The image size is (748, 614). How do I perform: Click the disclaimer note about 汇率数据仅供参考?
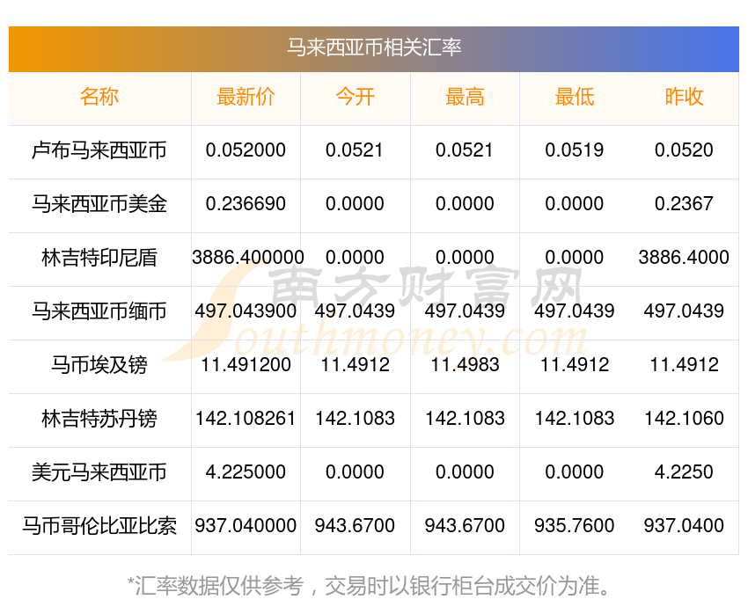pos(370,586)
